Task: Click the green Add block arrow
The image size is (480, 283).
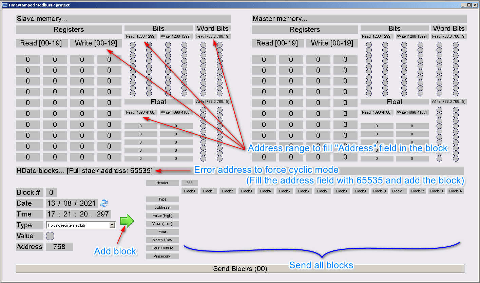Action: point(127,221)
